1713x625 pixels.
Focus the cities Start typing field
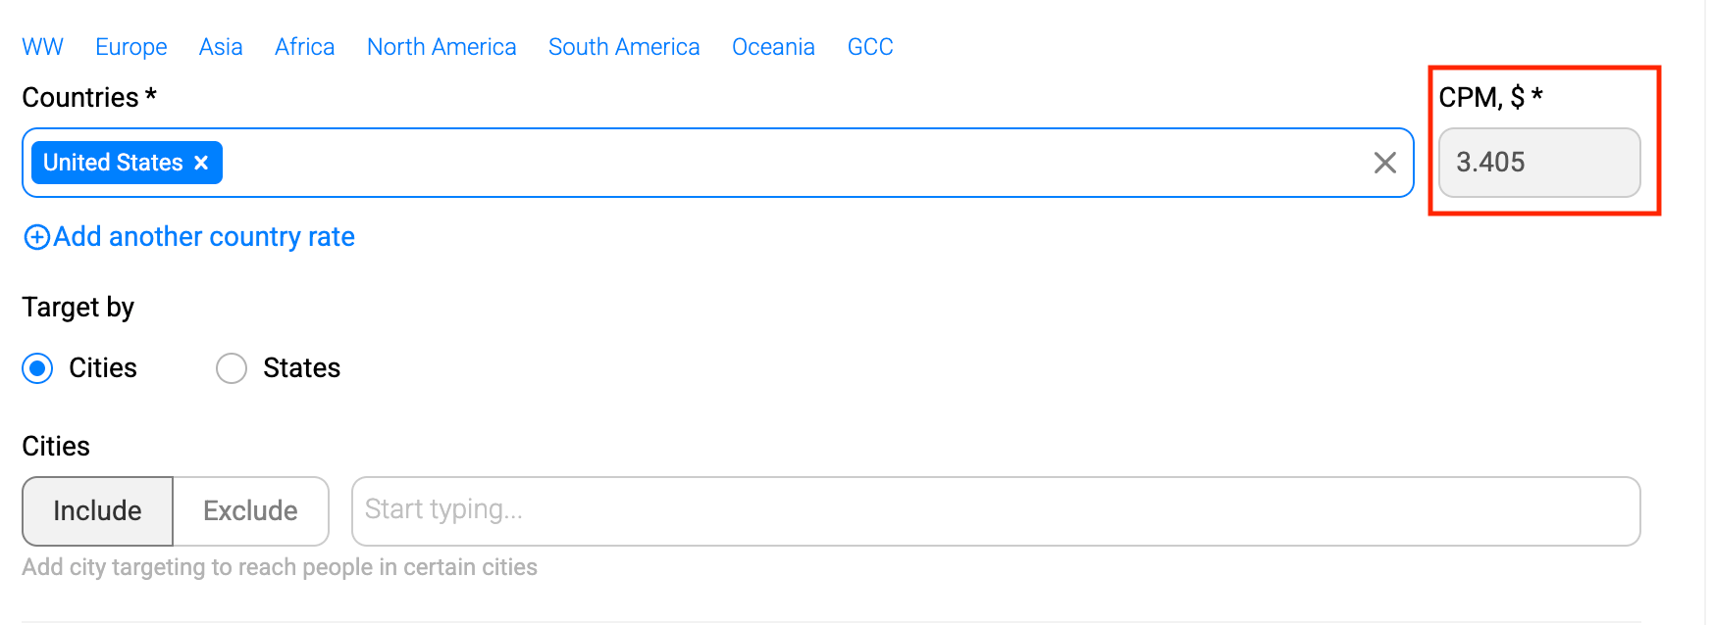(x=995, y=510)
